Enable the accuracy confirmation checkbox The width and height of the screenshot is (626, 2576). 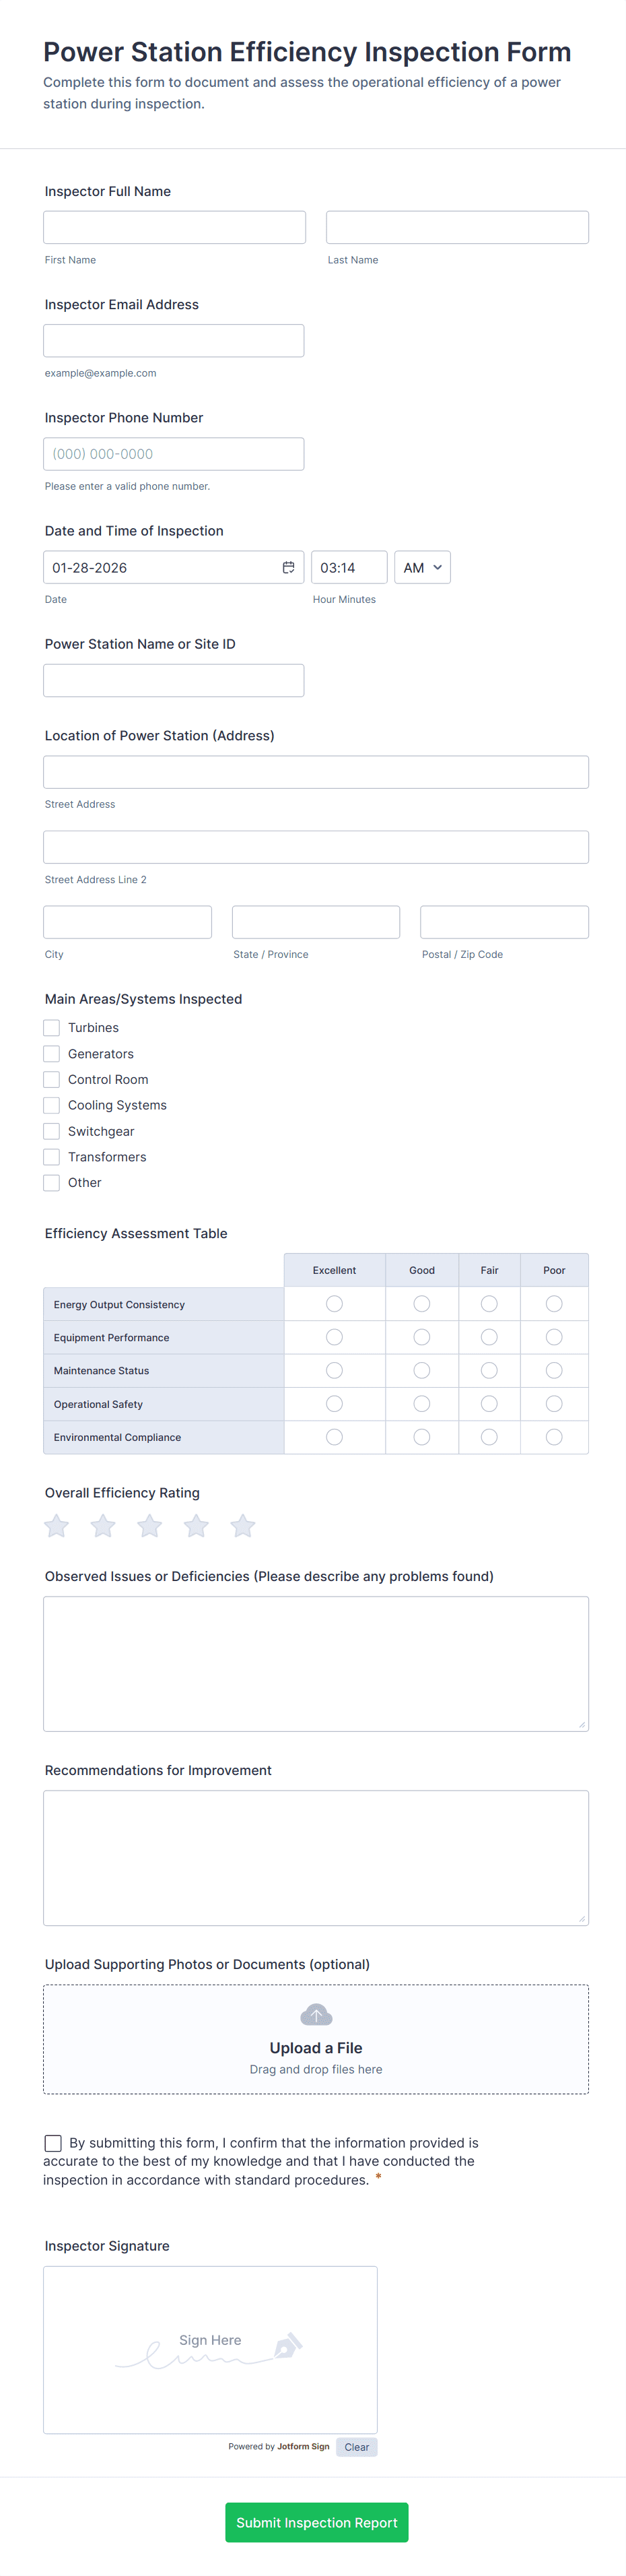(x=53, y=2142)
